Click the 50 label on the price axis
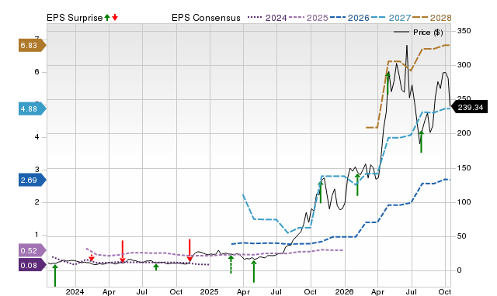 tap(462, 236)
